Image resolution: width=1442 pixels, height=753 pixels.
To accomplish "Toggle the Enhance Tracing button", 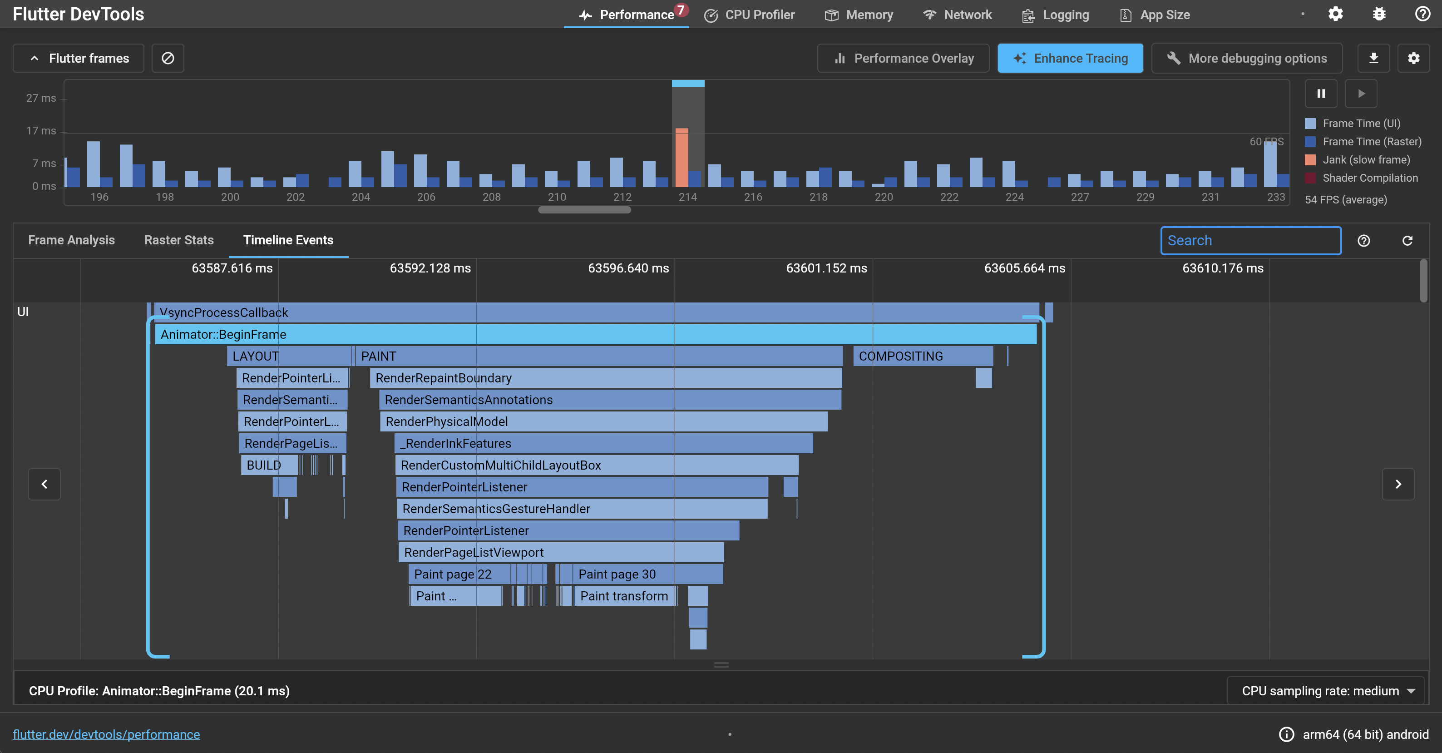I will click(1070, 58).
